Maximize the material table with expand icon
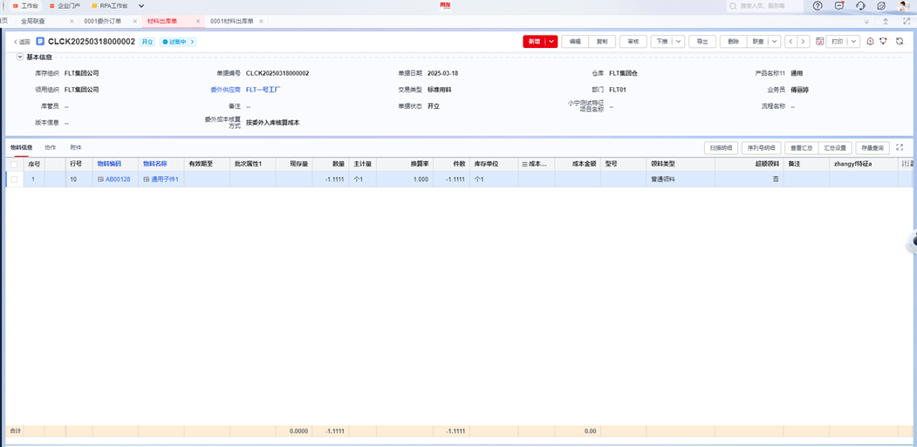Viewport: 917px width, 447px height. 900,147
